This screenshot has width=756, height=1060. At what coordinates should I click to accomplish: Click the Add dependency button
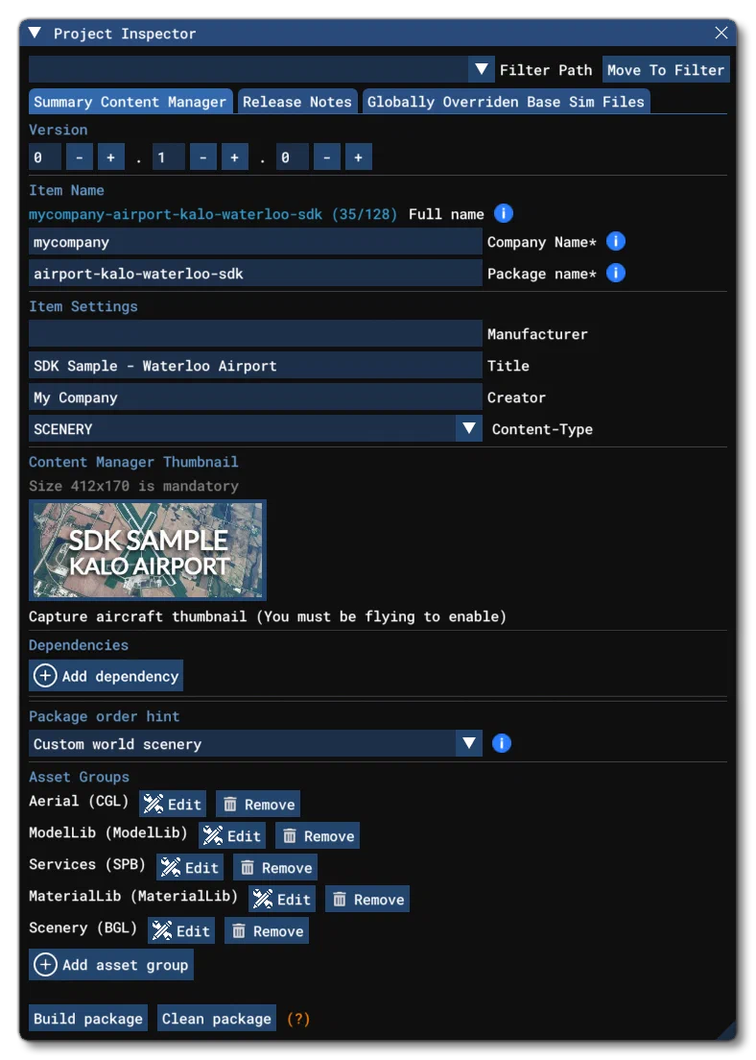pyautogui.click(x=106, y=676)
